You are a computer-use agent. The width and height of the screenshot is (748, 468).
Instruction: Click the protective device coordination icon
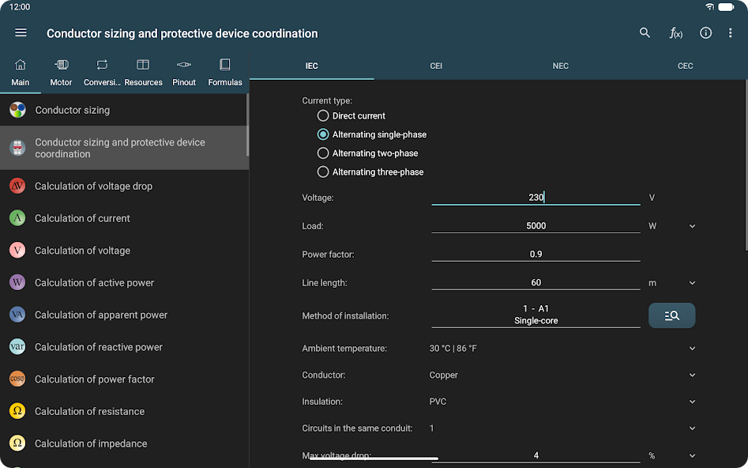(17, 148)
